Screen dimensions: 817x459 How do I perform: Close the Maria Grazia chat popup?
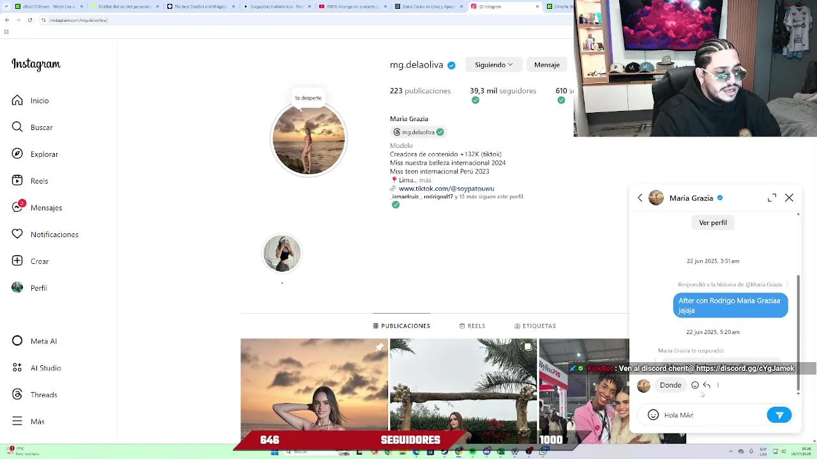(x=789, y=198)
